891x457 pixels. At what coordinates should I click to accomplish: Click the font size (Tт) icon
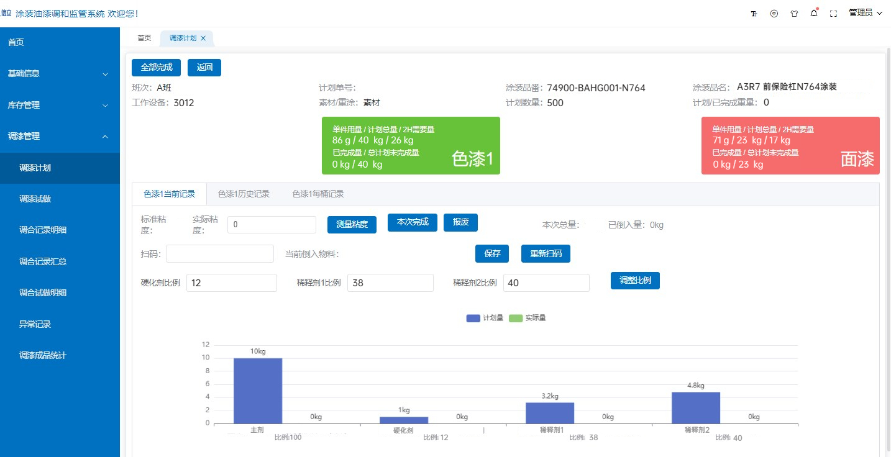coord(754,13)
